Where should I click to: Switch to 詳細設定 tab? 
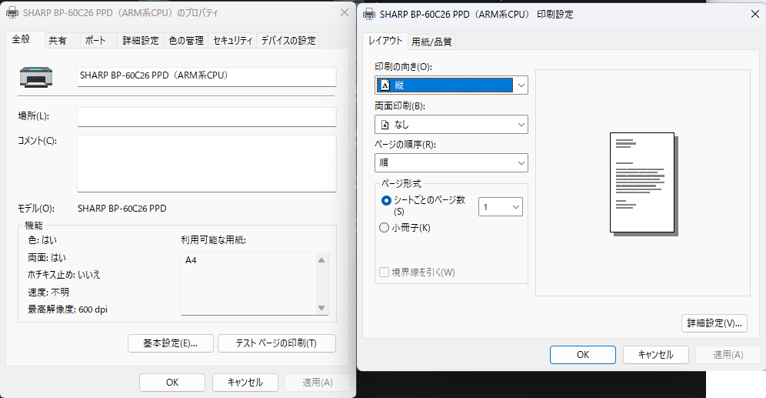[x=141, y=41]
